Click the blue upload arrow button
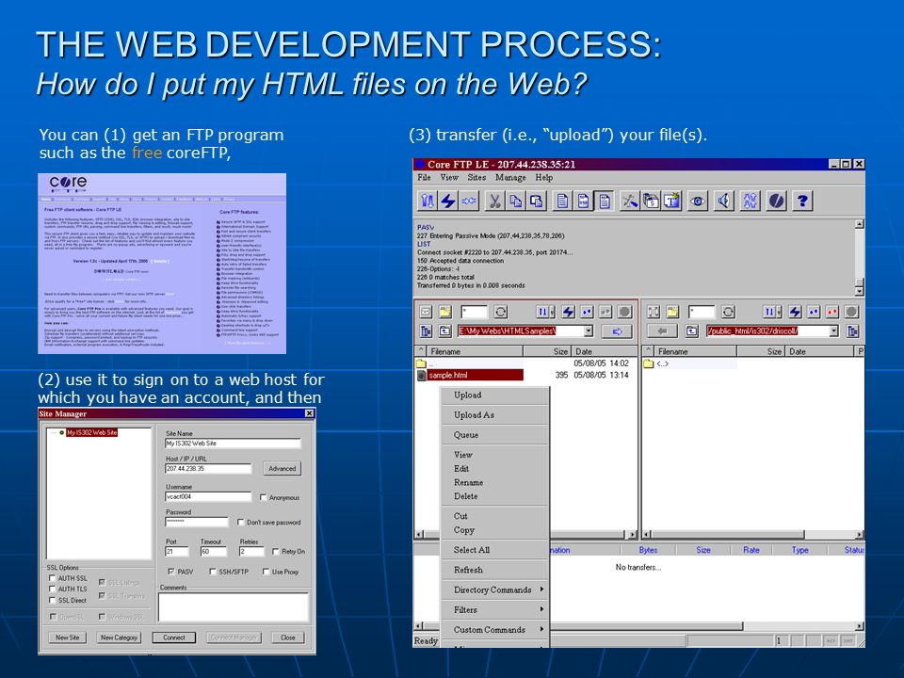904x678 pixels. (x=616, y=331)
